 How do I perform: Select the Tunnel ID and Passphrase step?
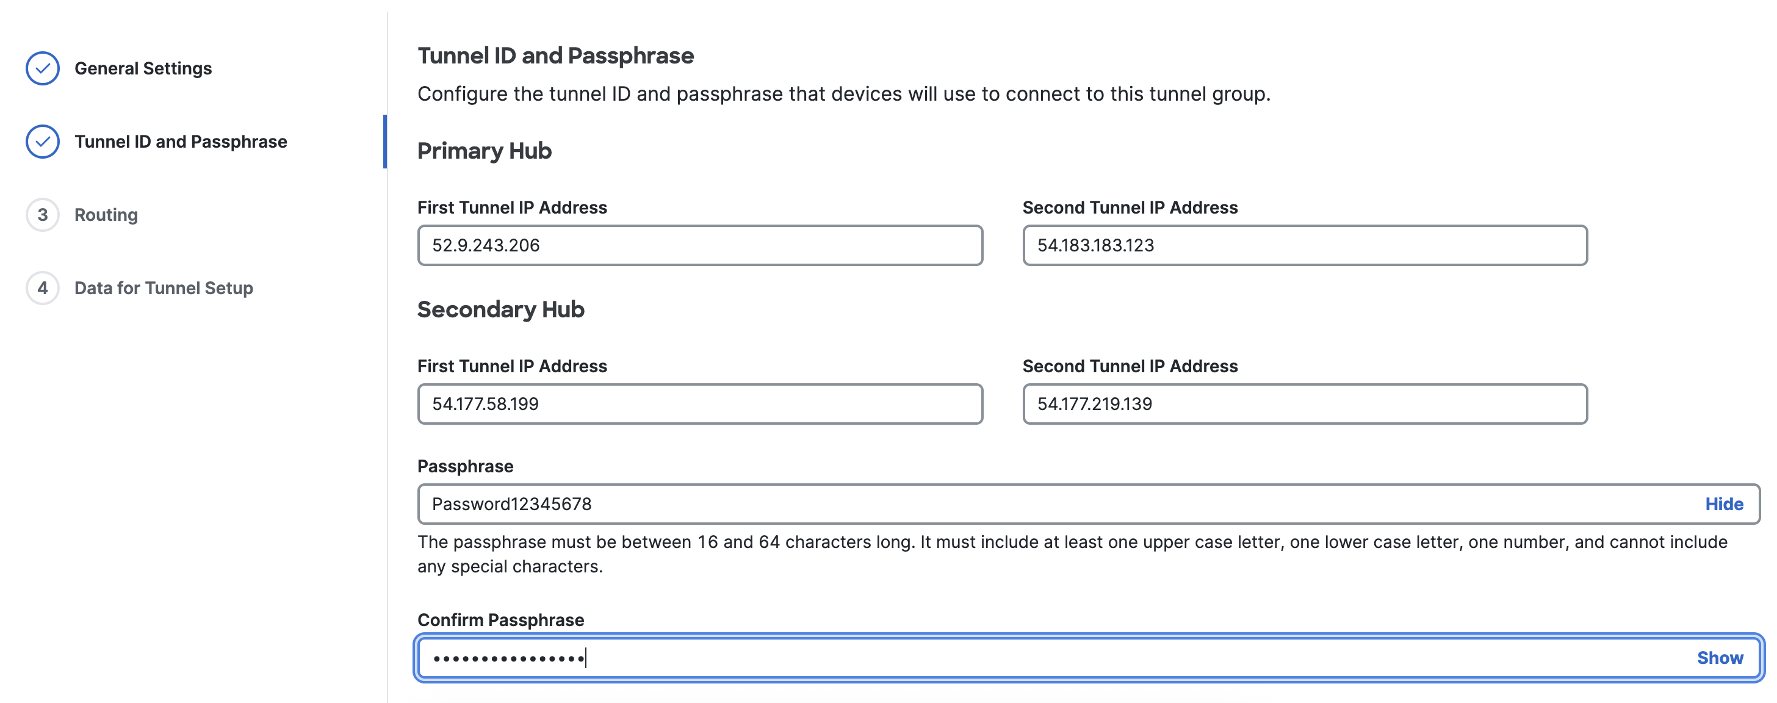pos(181,142)
